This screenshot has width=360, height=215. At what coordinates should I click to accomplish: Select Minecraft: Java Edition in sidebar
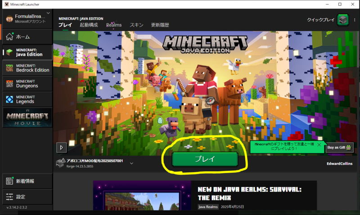[x=27, y=52]
